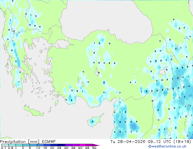Click the legend value '50'
Screen dimensions: 193x149
pos(94,148)
